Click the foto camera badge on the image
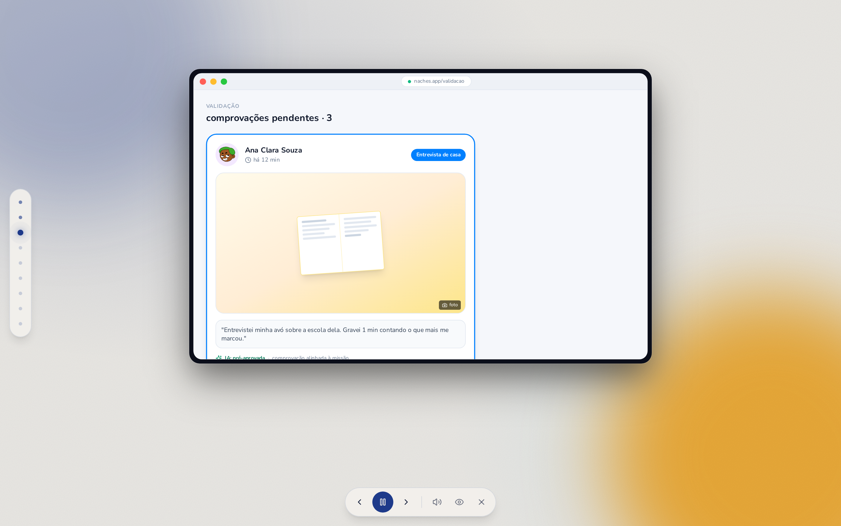This screenshot has width=841, height=526. click(x=450, y=305)
